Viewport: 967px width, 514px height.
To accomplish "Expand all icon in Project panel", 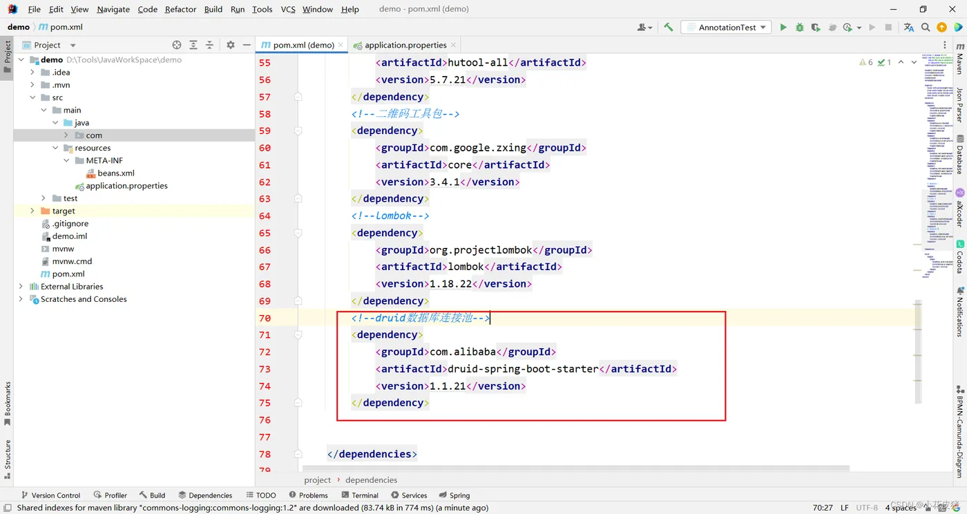I will 193,45.
